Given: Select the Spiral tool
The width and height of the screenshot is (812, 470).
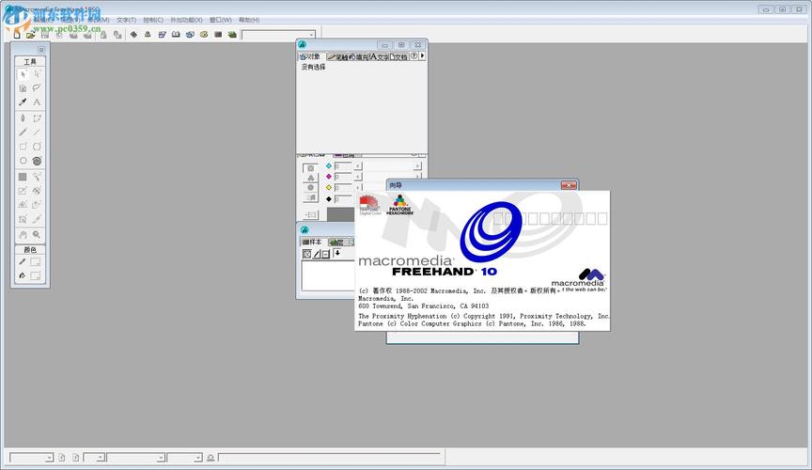Looking at the screenshot, I should coord(37,161).
